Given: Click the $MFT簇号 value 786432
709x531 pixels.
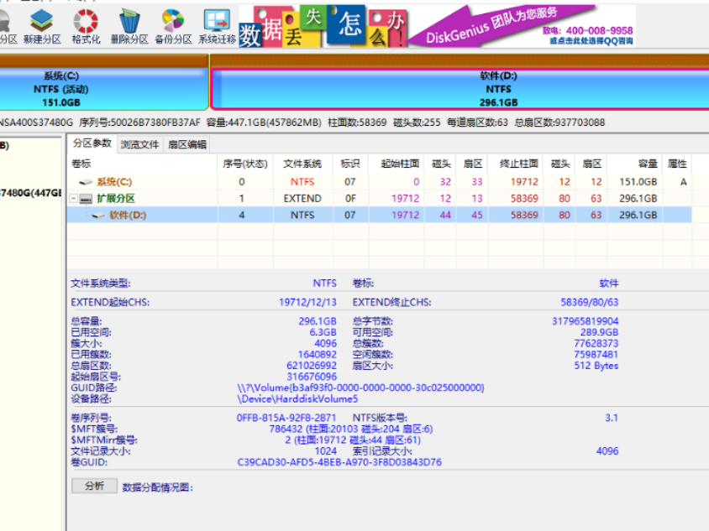Looking at the screenshot, I should click(x=351, y=429).
